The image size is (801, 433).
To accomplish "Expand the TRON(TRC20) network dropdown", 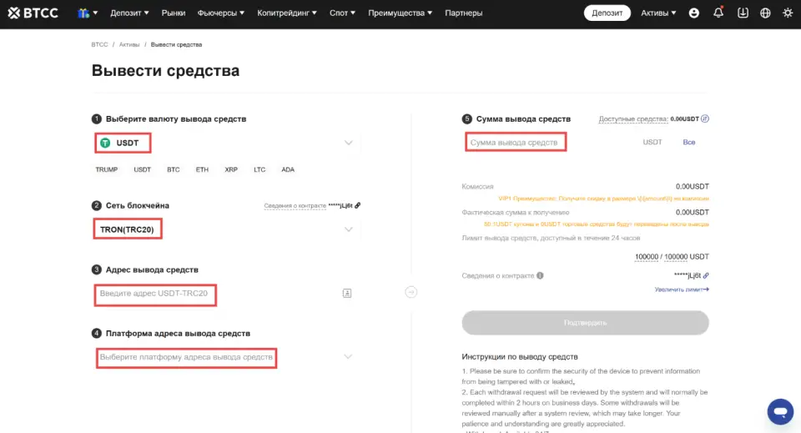I will click(x=348, y=229).
